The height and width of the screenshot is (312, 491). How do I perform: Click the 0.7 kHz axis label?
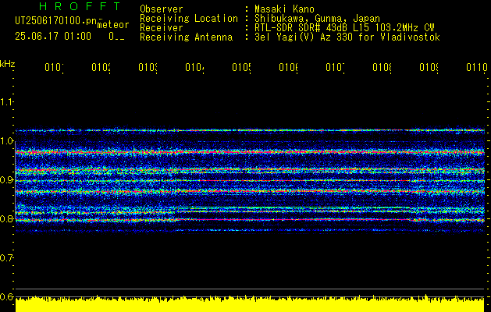click(7, 258)
